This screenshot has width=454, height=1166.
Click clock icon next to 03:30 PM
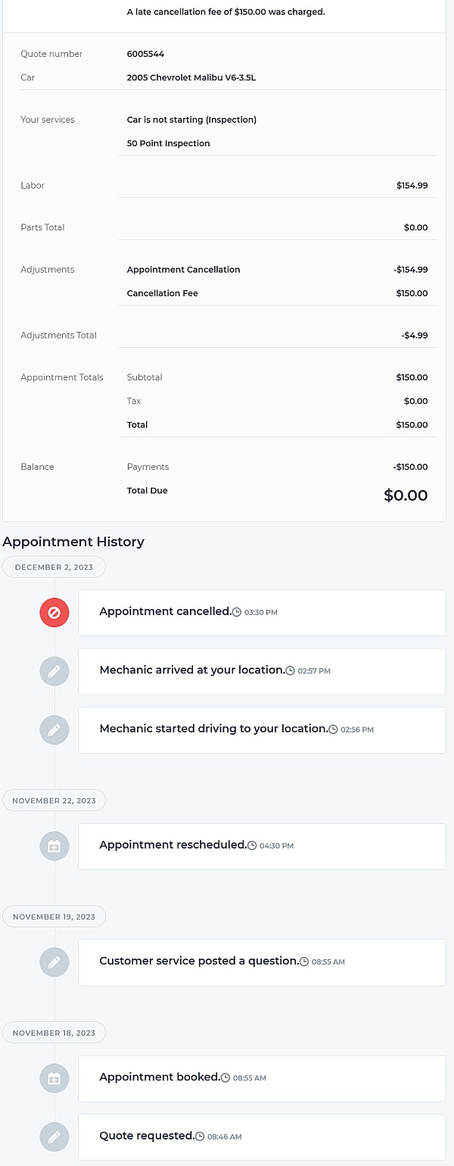(237, 612)
